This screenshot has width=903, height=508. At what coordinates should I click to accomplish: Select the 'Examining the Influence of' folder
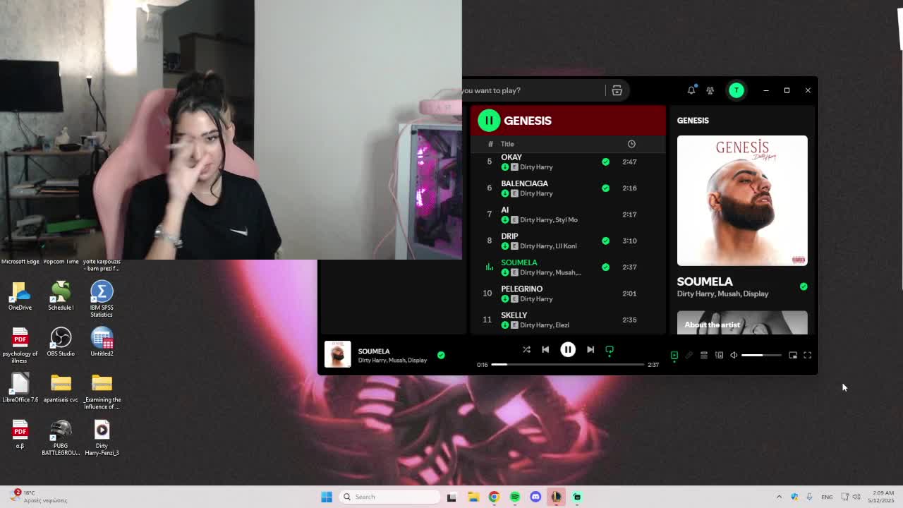102,392
